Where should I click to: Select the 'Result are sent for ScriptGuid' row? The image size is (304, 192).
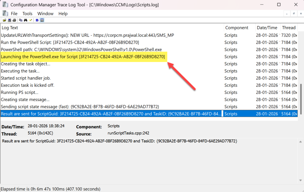(x=149, y=114)
